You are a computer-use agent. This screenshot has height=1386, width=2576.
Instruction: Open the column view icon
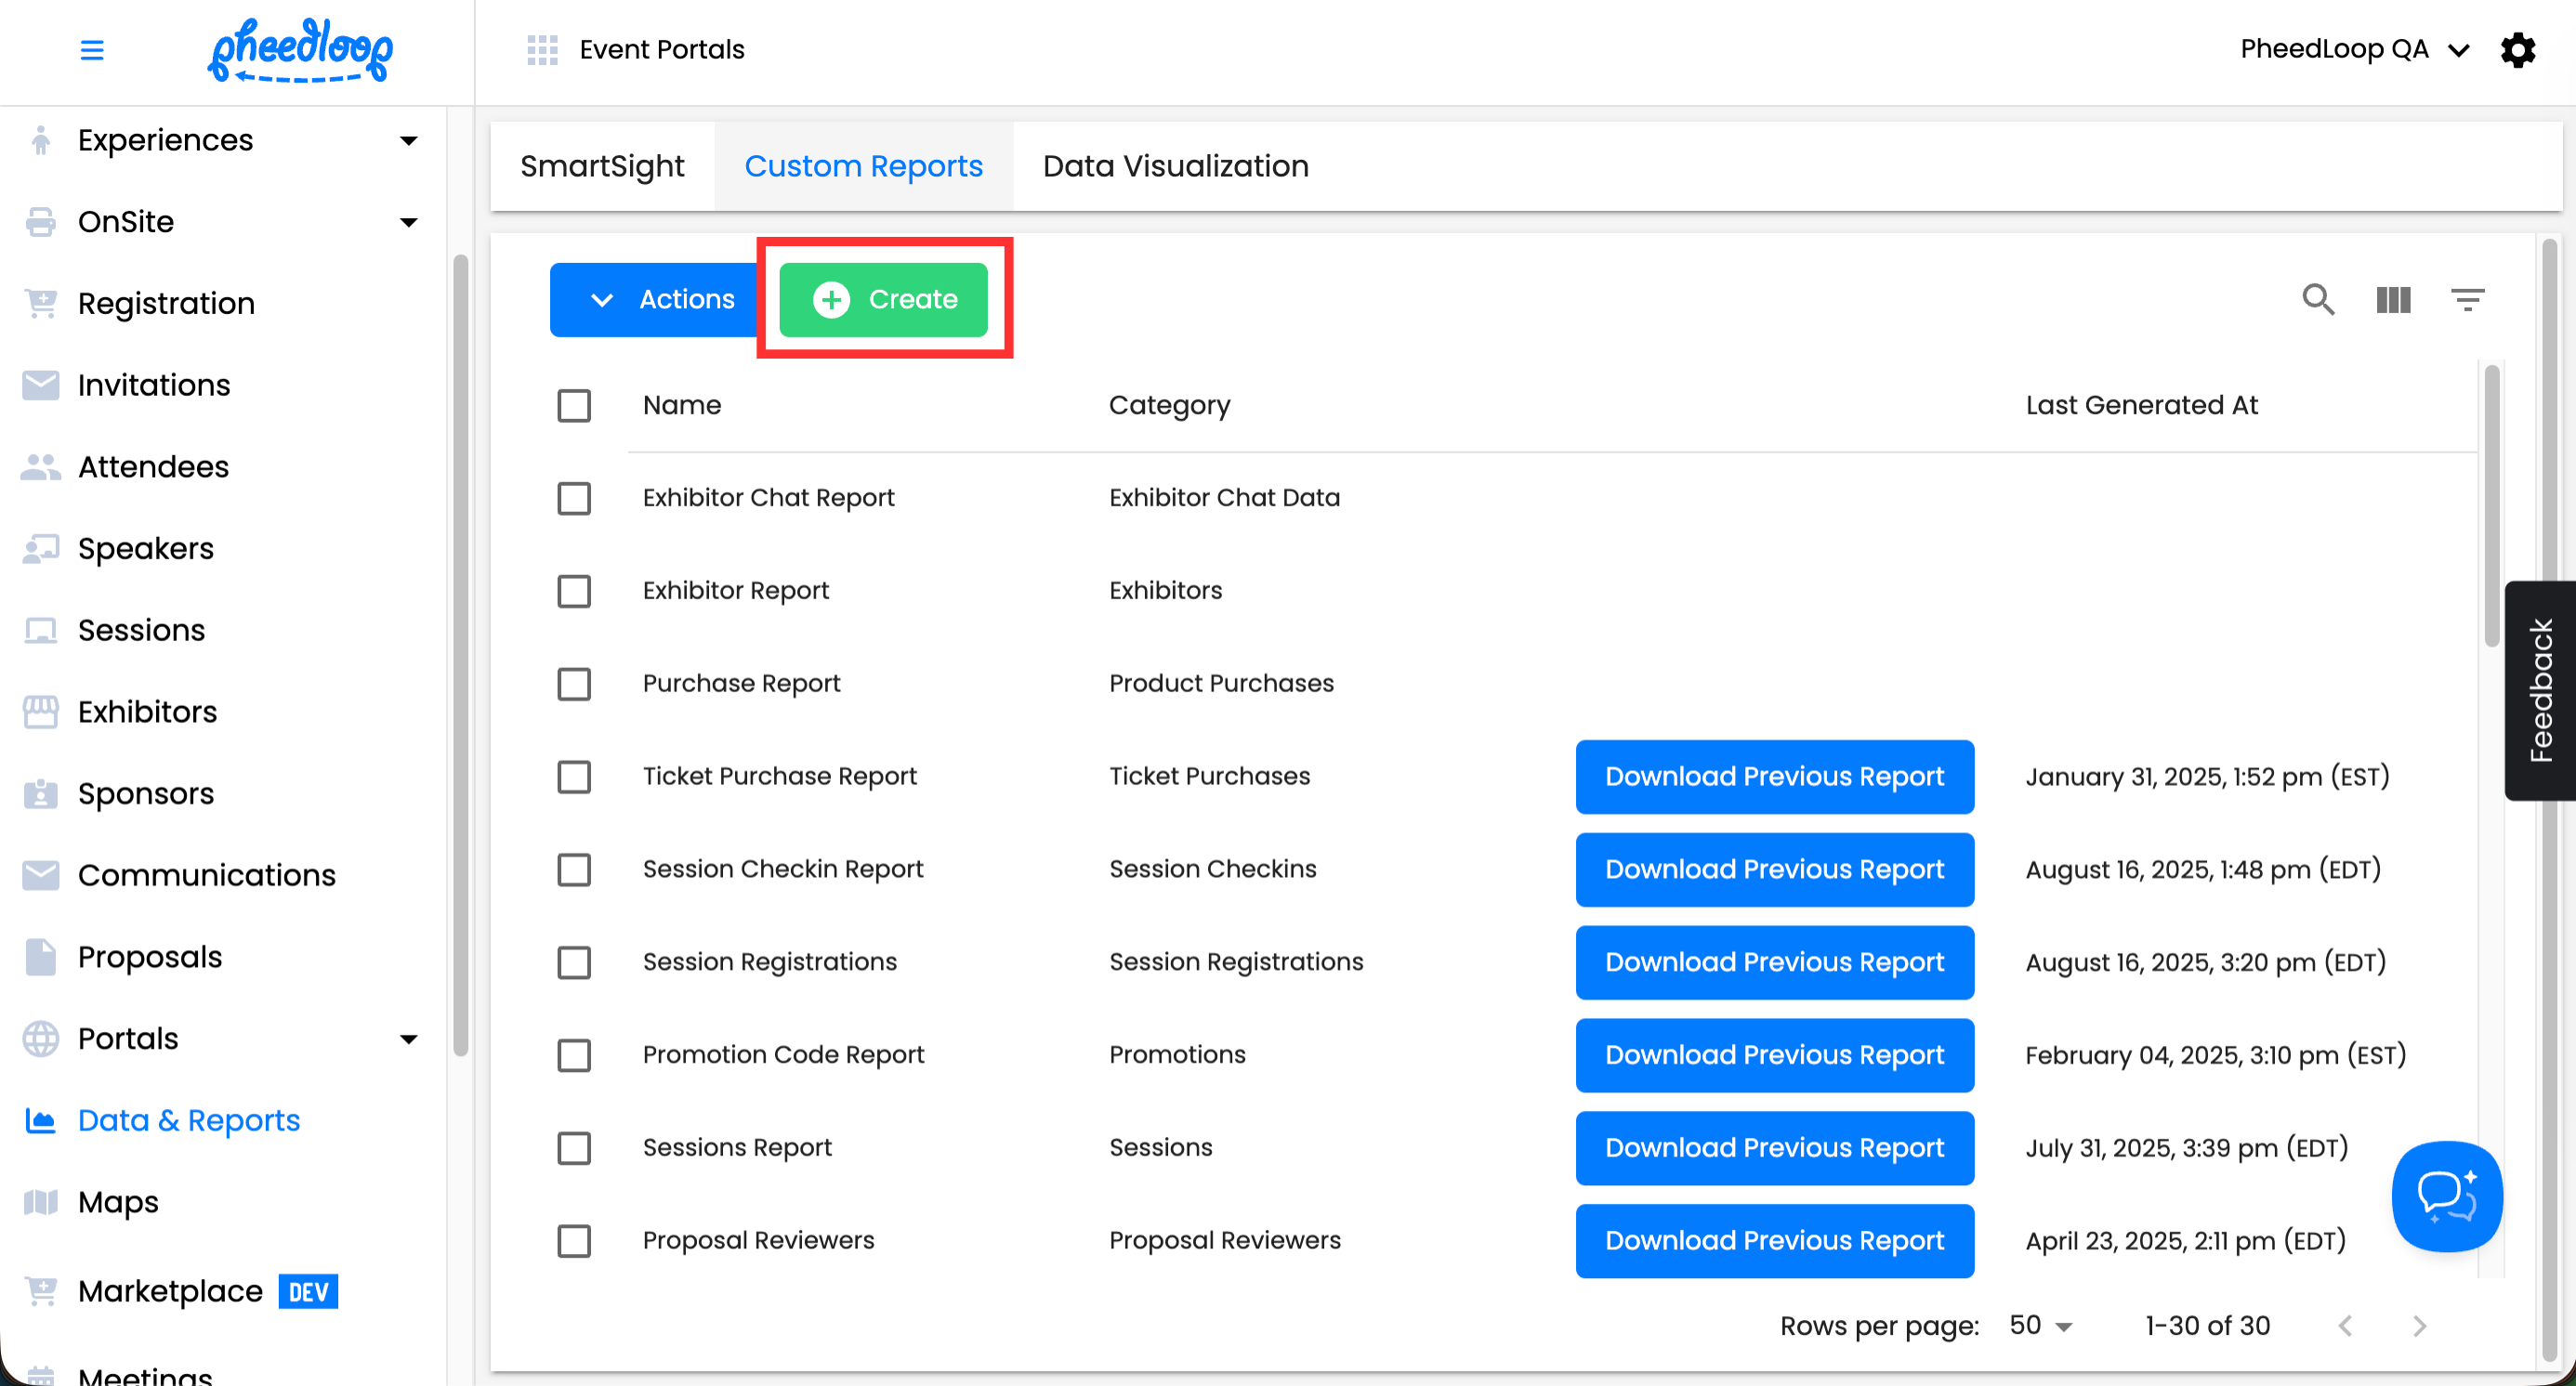tap(2393, 299)
